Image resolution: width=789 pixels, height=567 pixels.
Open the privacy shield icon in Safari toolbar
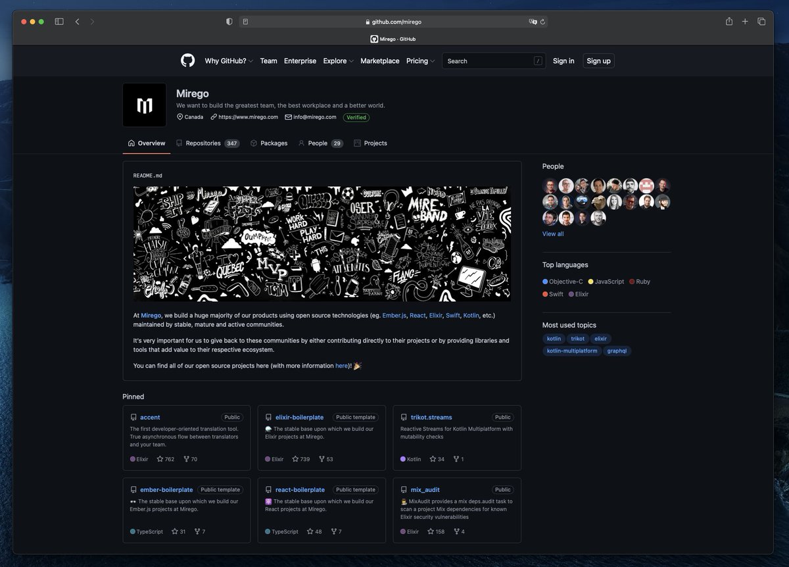click(229, 22)
